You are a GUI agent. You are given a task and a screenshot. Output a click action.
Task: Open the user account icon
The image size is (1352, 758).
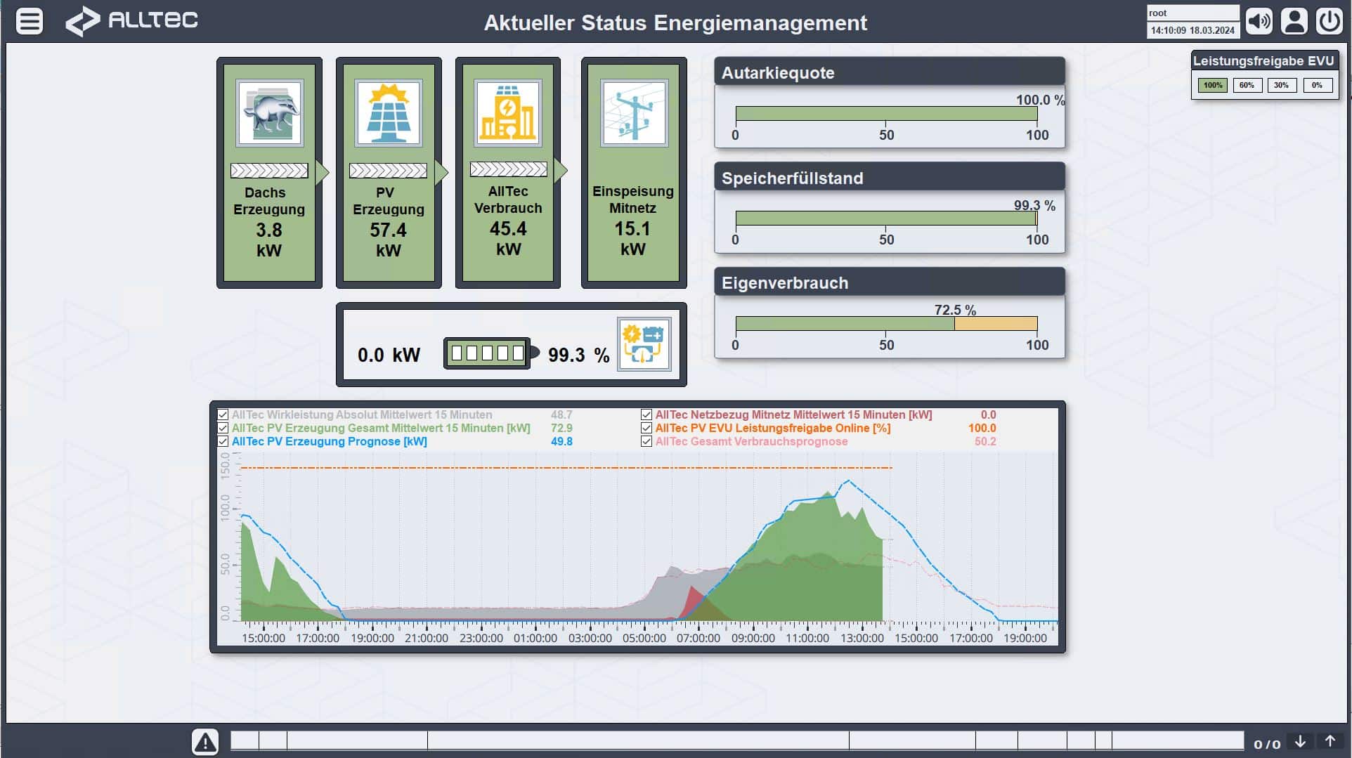point(1294,21)
